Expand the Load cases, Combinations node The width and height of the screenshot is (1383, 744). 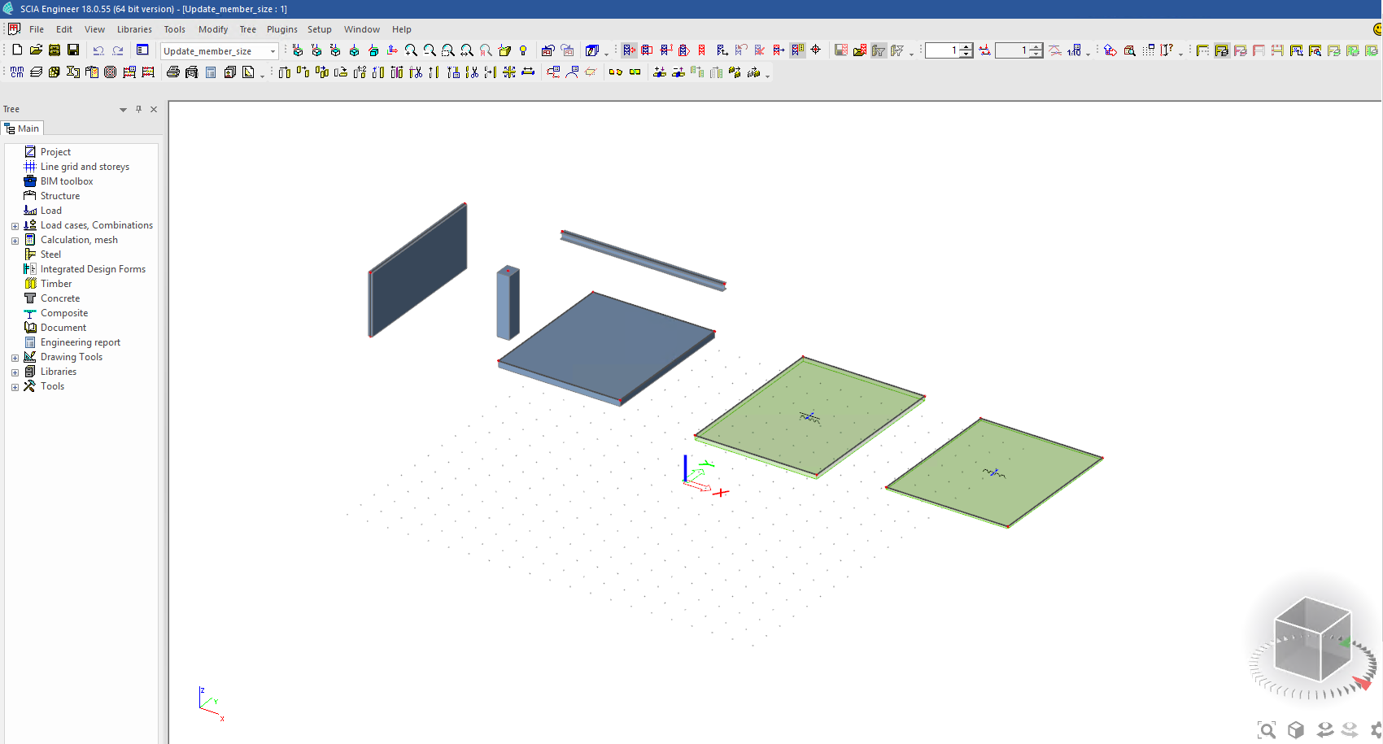15,226
